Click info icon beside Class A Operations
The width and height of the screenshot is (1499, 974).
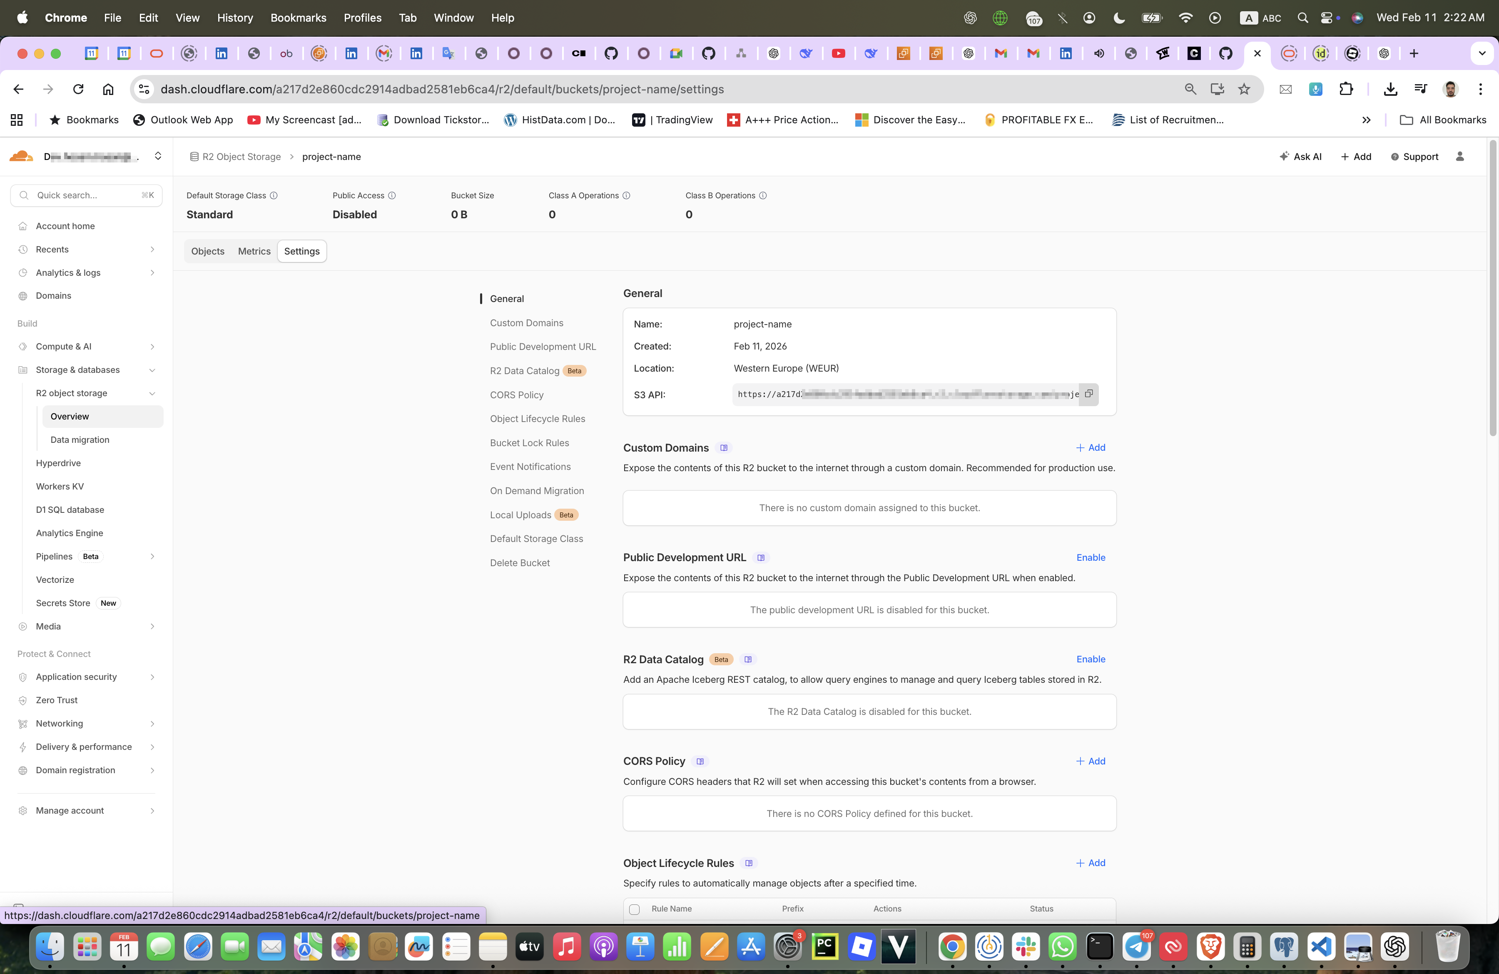click(x=626, y=195)
